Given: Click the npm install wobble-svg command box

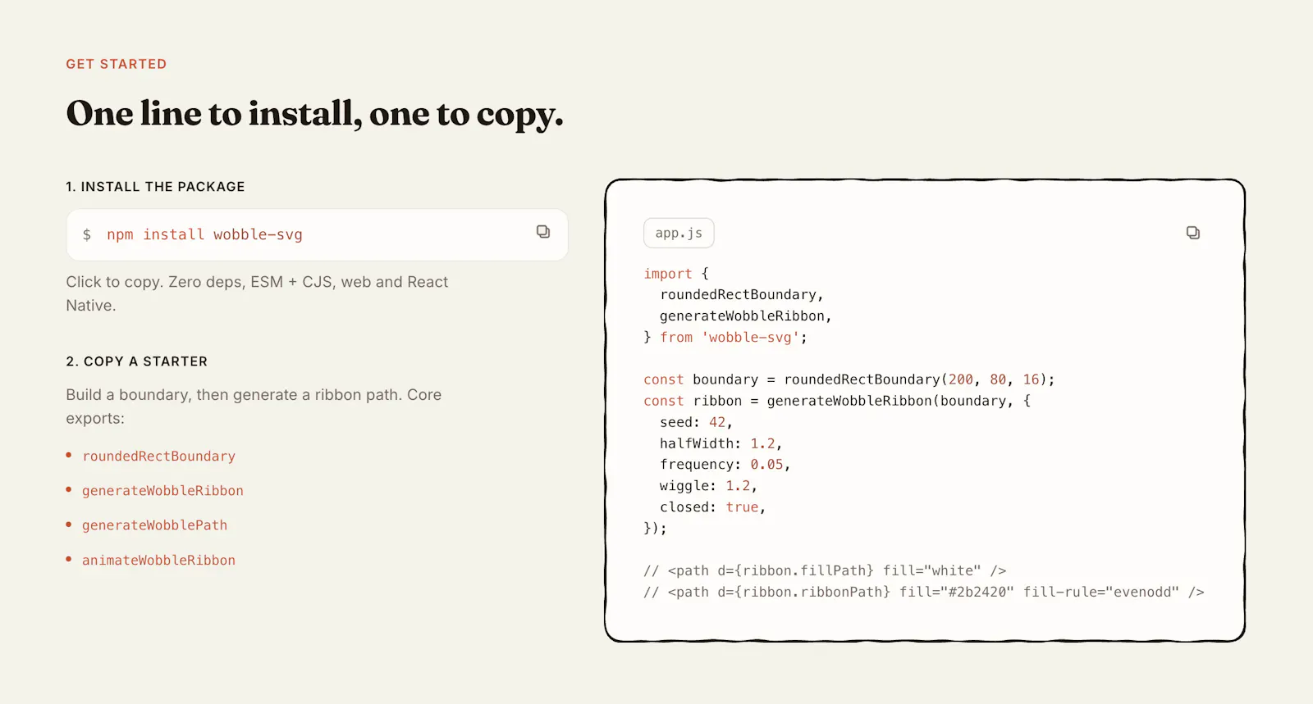Looking at the screenshot, I should 317,235.
